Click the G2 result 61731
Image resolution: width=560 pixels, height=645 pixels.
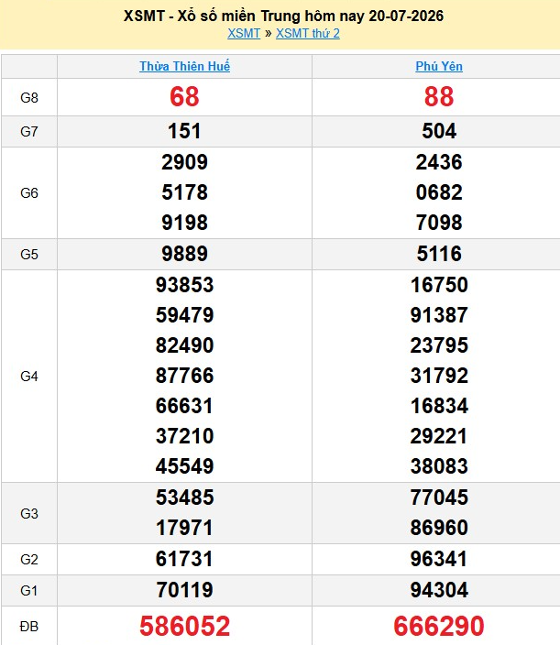click(184, 559)
